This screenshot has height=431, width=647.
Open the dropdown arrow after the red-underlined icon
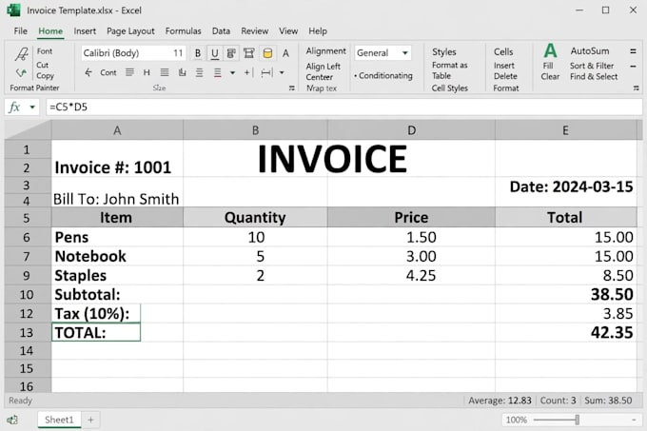pyautogui.click(x=232, y=73)
